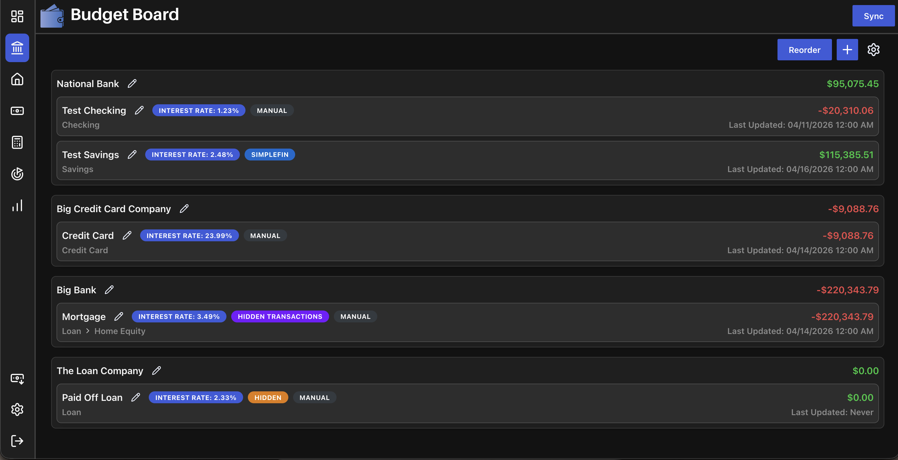The image size is (898, 460).
Task: Click Interest Rate 2.33% badge
Action: [195, 397]
